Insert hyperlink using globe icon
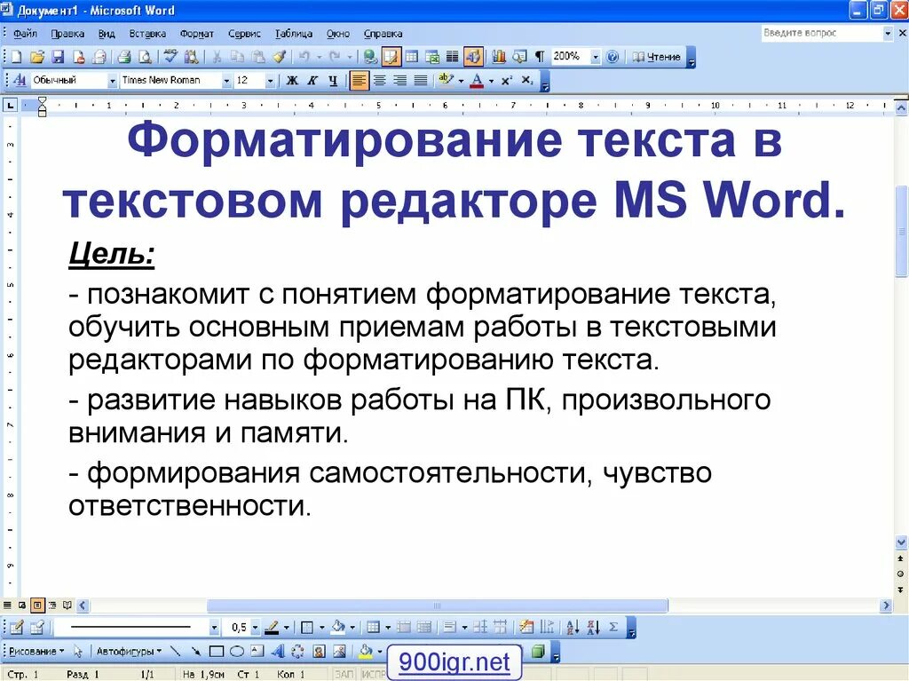Viewport: 909px width, 681px height. 370,57
